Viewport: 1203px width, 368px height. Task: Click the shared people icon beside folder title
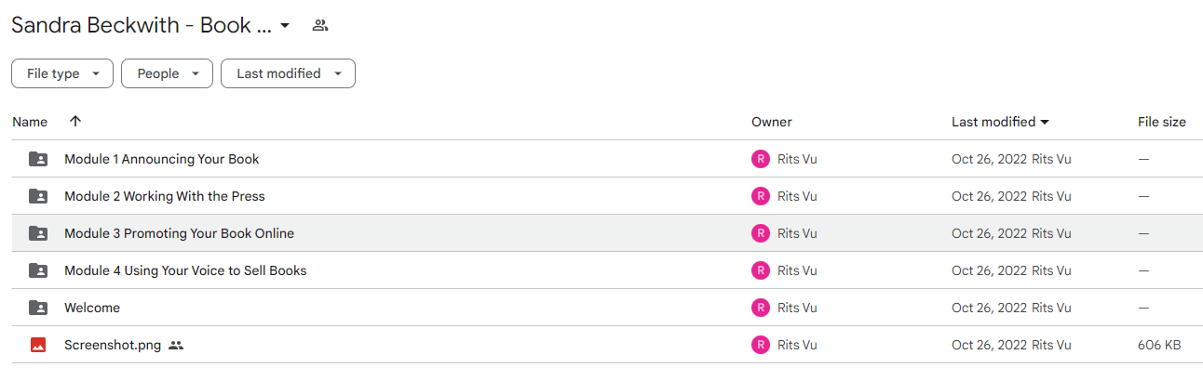320,25
